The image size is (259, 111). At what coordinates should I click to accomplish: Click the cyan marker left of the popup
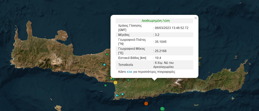point(104,65)
